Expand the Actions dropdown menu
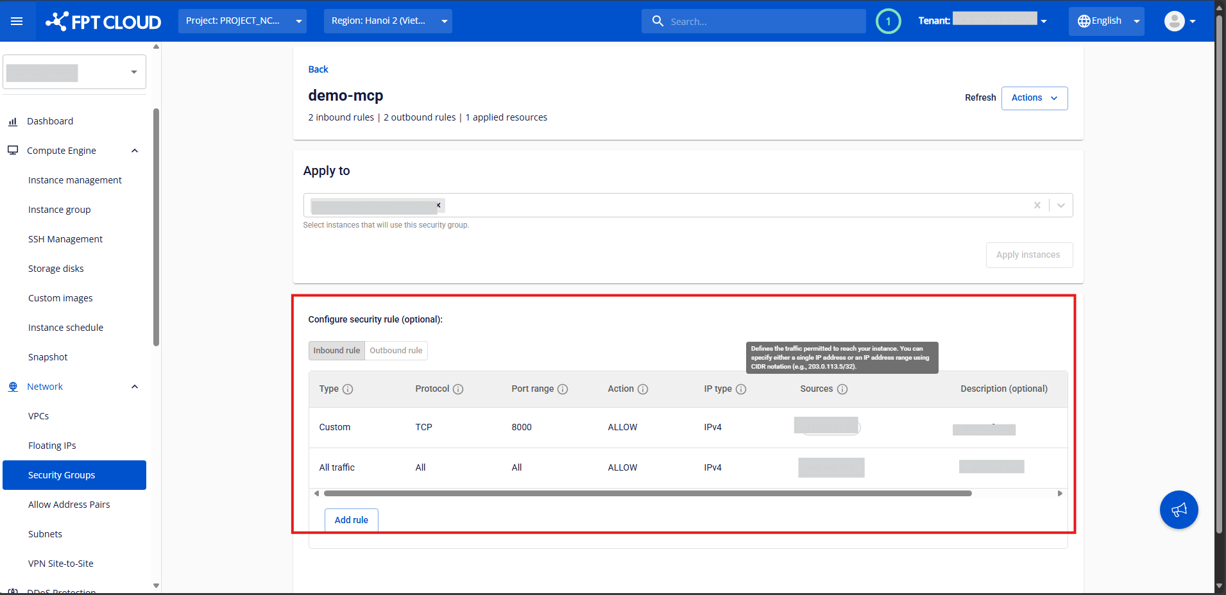1226x595 pixels. point(1034,98)
